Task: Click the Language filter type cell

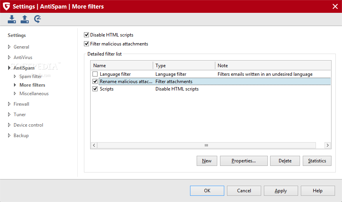Action: [x=171, y=74]
